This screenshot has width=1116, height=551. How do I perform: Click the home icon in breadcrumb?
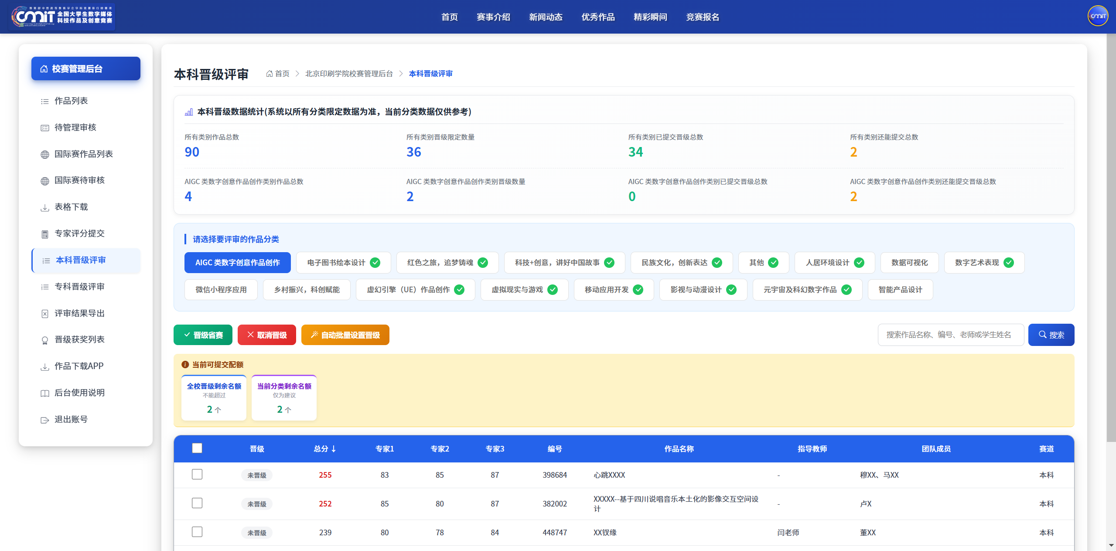(x=270, y=74)
